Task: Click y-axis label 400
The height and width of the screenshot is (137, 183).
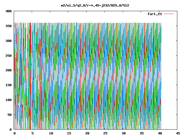Action: [x=9, y=11]
